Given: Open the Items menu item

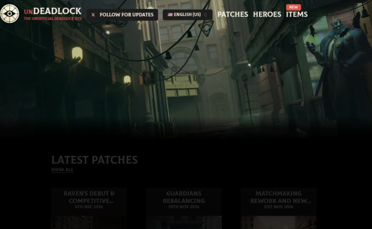Looking at the screenshot, I should pyautogui.click(x=297, y=14).
